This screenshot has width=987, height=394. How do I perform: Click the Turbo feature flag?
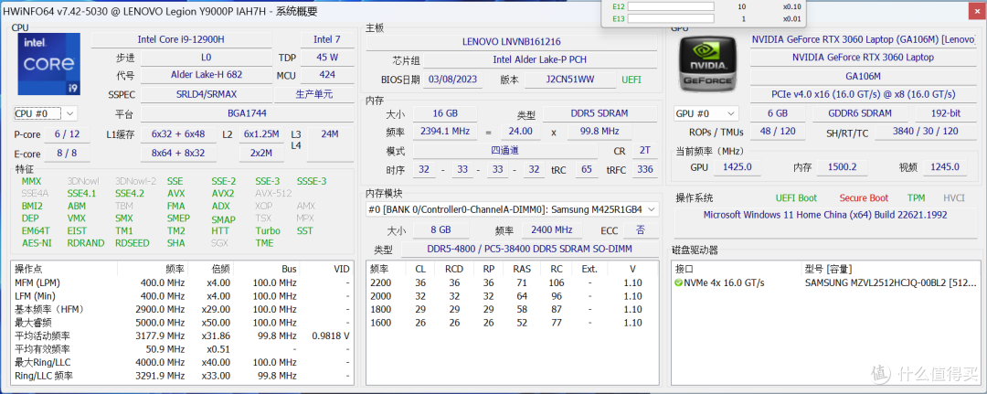[x=268, y=231]
